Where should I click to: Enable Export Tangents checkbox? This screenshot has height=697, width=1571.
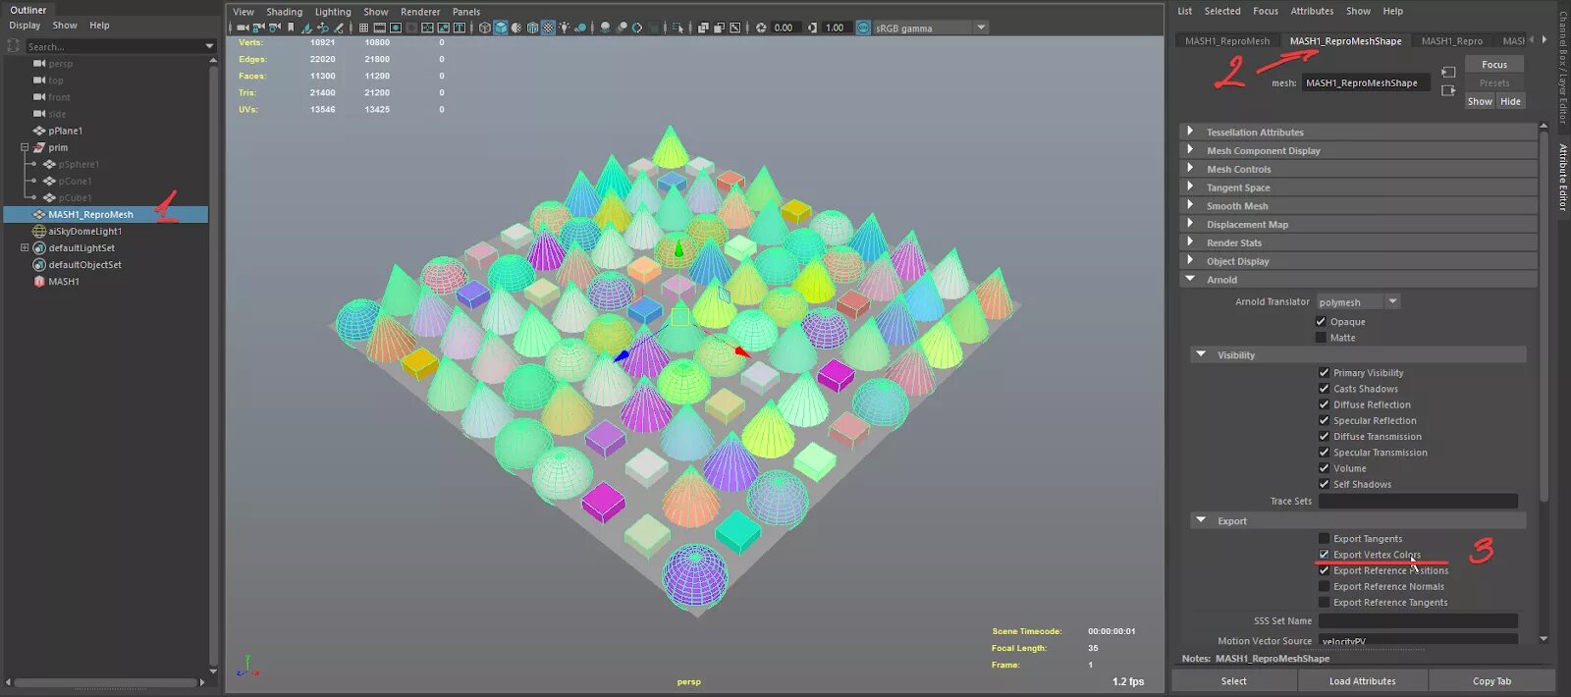(1324, 538)
